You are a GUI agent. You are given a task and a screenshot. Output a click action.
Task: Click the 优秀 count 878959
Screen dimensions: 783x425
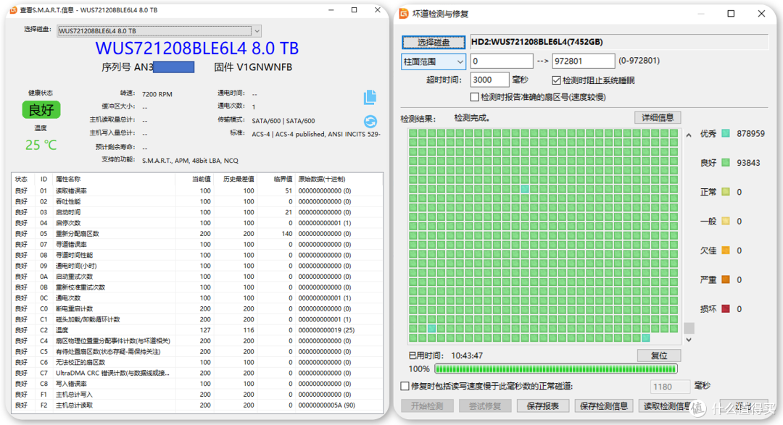[x=750, y=134]
